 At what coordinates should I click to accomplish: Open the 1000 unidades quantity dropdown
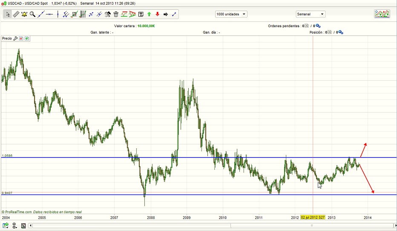(x=231, y=14)
